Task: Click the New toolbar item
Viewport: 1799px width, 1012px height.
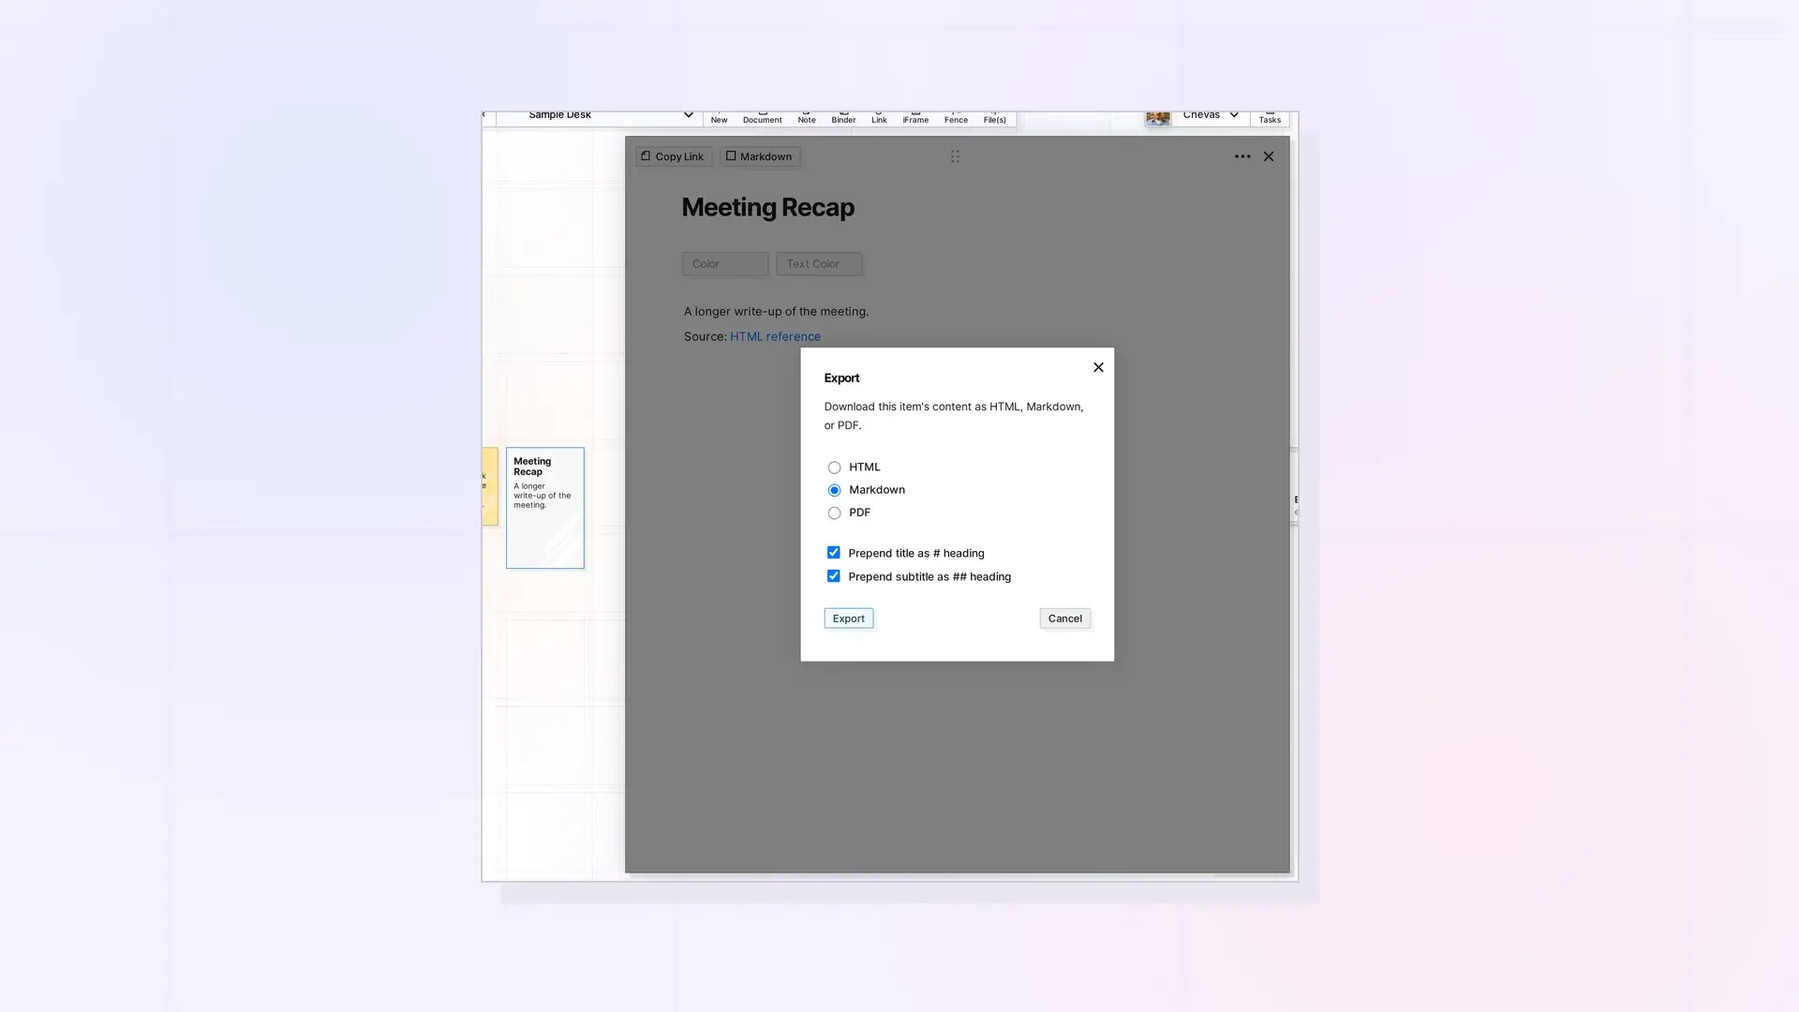Action: [719, 117]
